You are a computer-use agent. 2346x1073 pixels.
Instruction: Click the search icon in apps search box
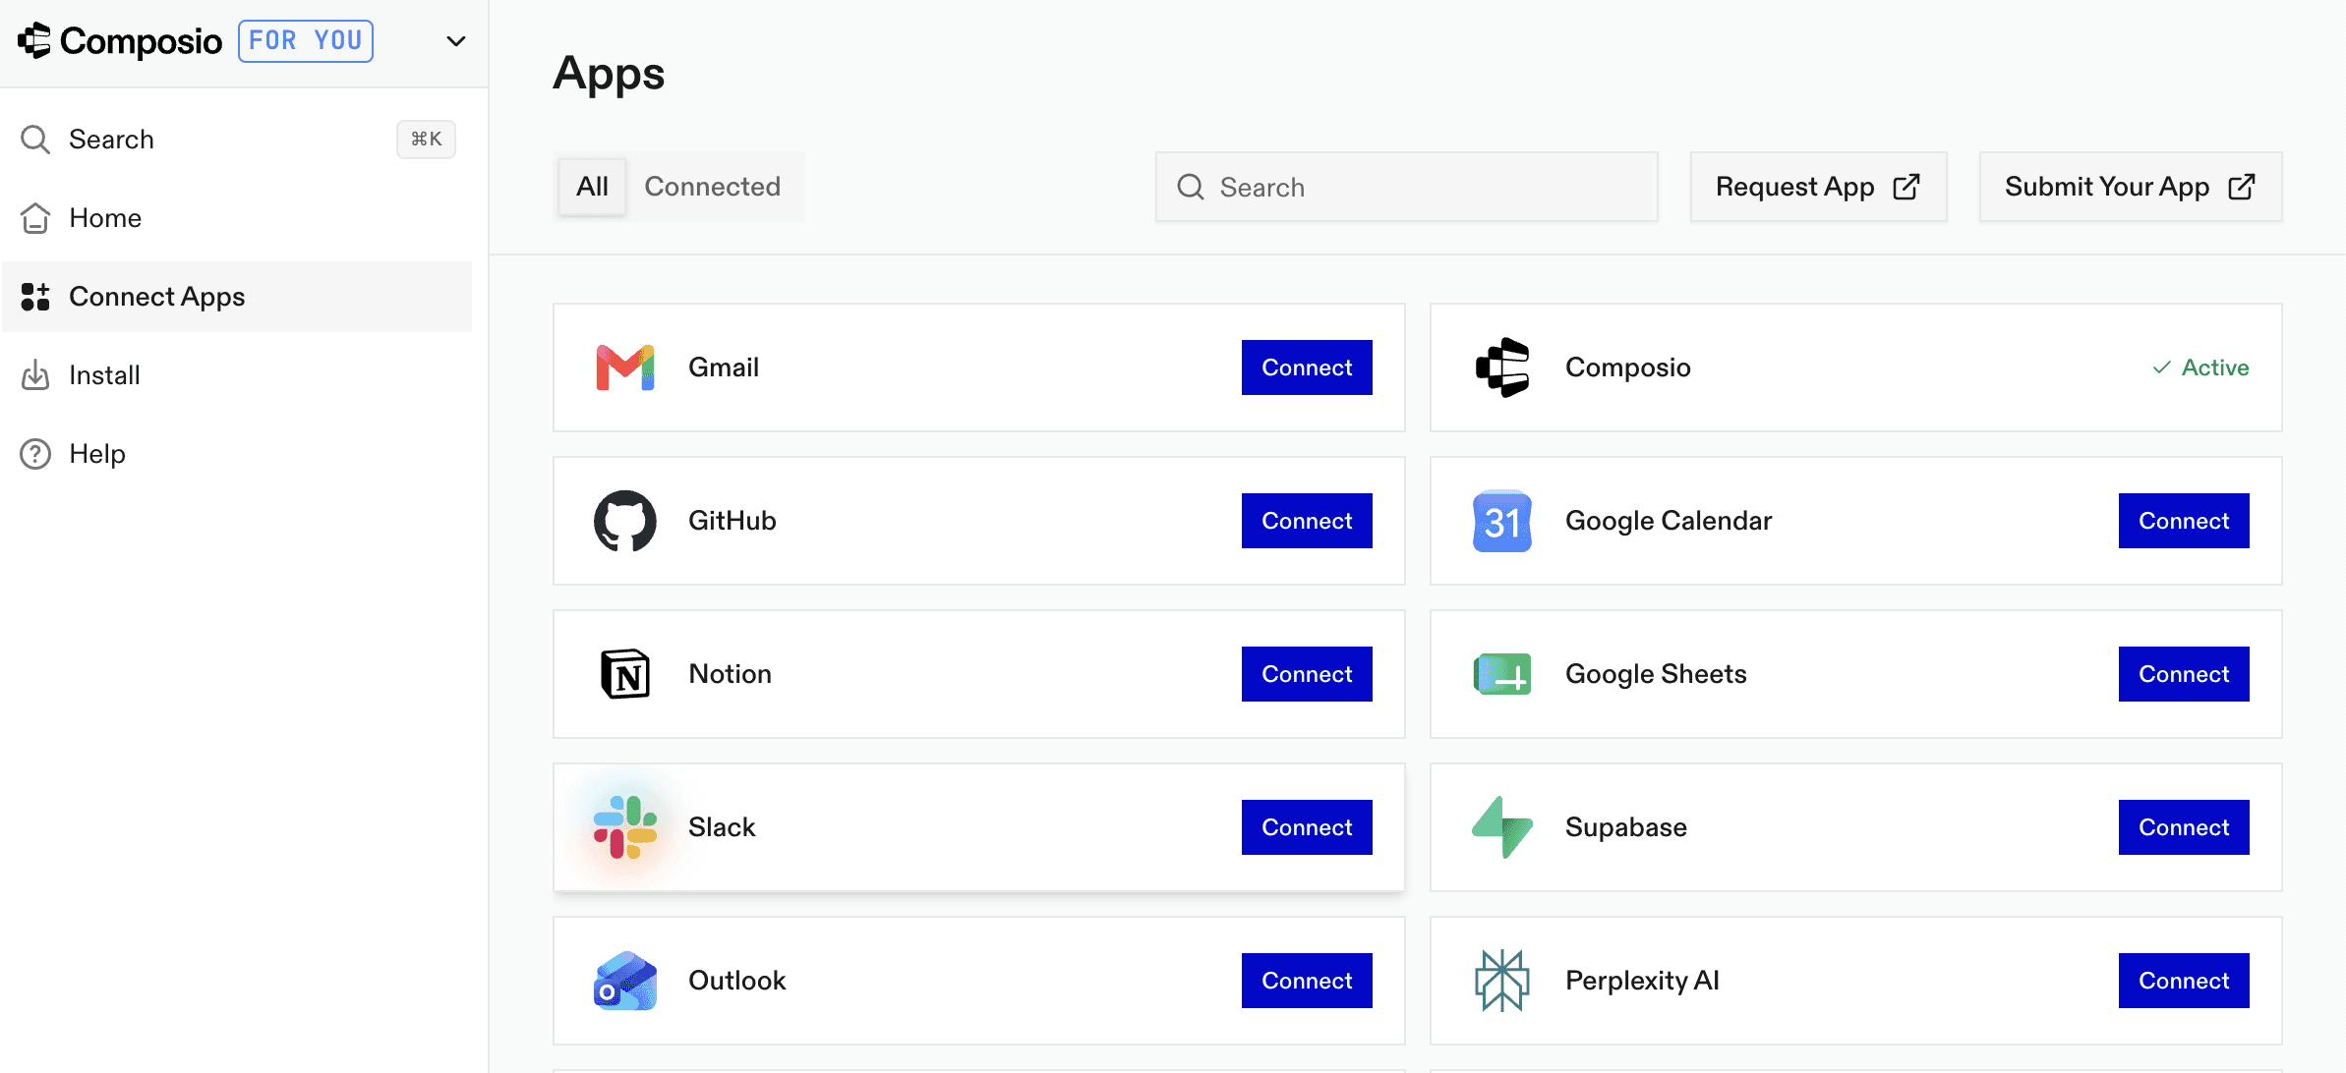pos(1191,187)
